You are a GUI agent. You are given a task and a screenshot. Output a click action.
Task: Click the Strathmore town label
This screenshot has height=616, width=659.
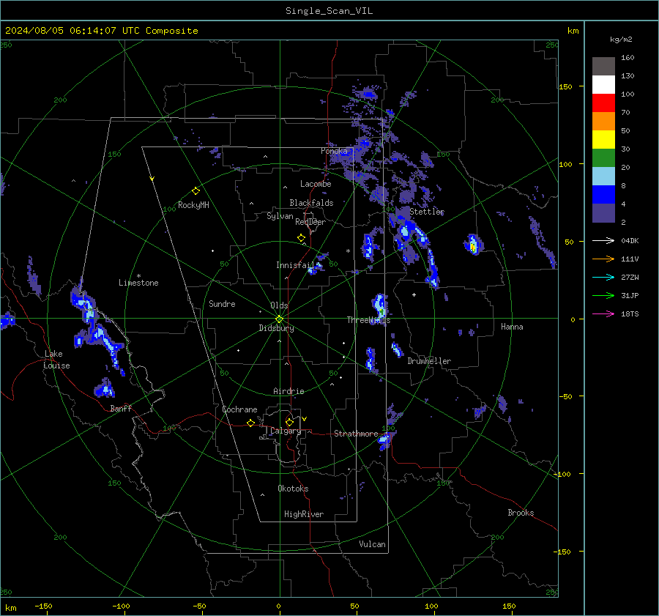click(356, 434)
